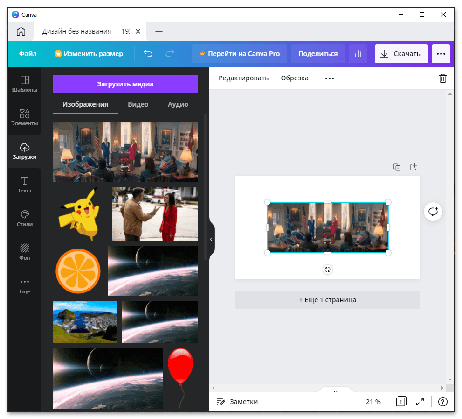This screenshot has width=462, height=419.
Task: Open the 21 % zoom level control
Action: 373,402
